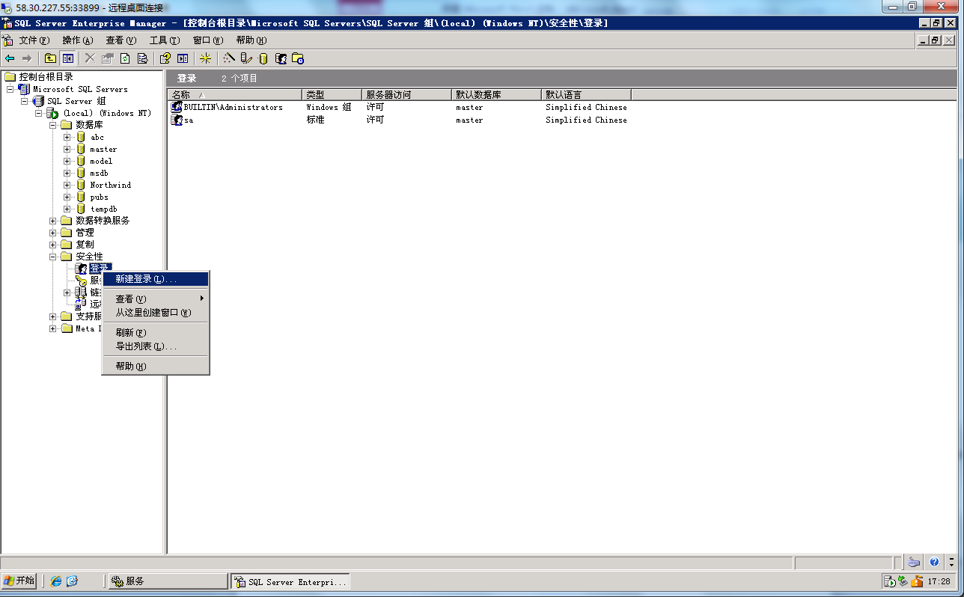Collapse the SQL Server 组 node
The width and height of the screenshot is (964, 597).
[x=24, y=101]
